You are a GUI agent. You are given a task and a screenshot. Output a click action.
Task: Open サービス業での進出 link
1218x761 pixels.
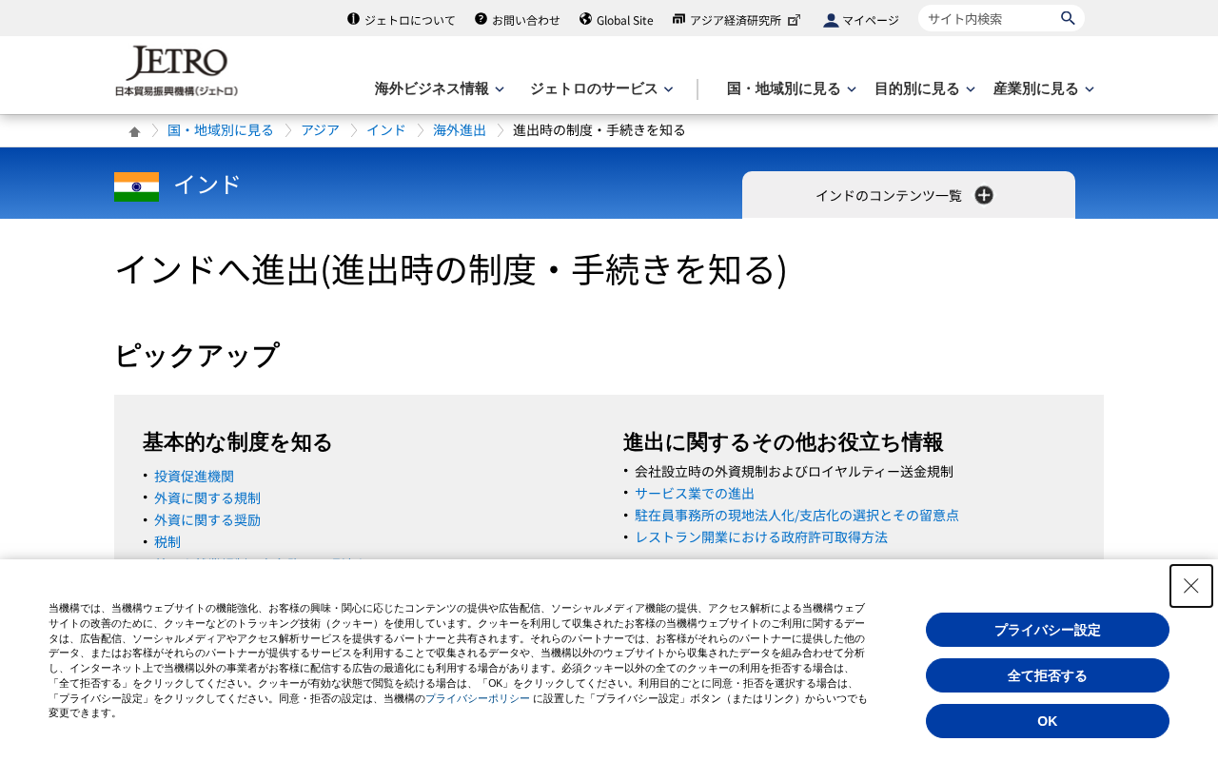pos(695,494)
